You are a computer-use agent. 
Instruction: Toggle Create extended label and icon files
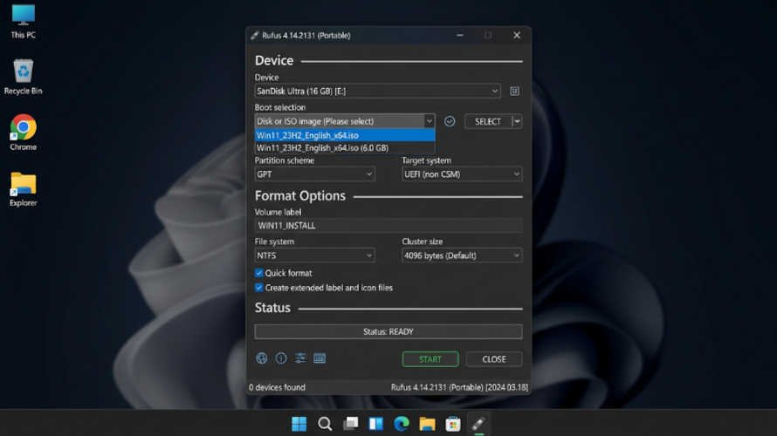258,288
